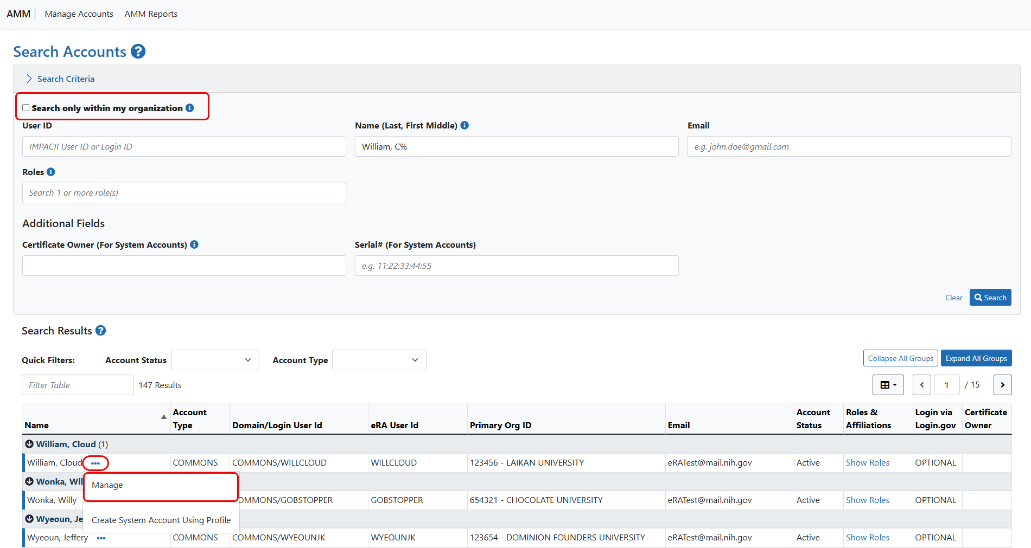This screenshot has height=548, width=1031.
Task: Show Roles for Wonka, Willy
Action: pyautogui.click(x=868, y=500)
